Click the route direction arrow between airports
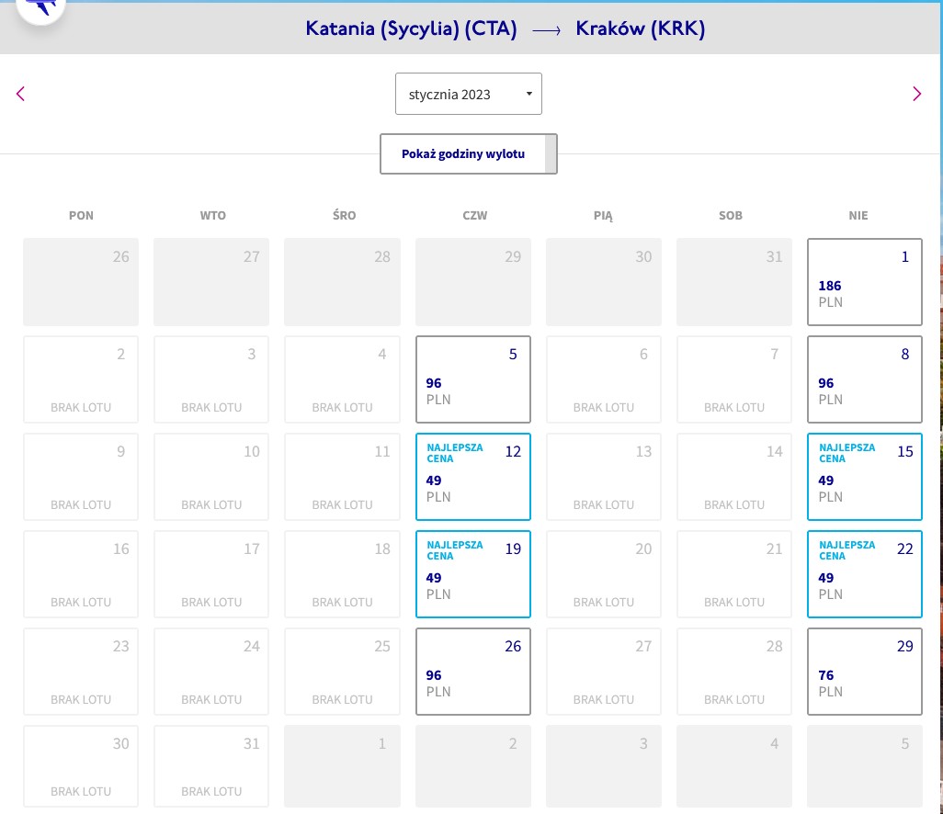The width and height of the screenshot is (943, 814). (546, 30)
